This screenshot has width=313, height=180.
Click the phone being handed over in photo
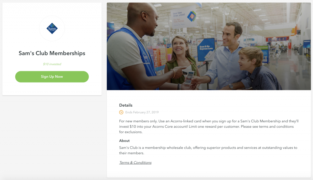pos(189,77)
